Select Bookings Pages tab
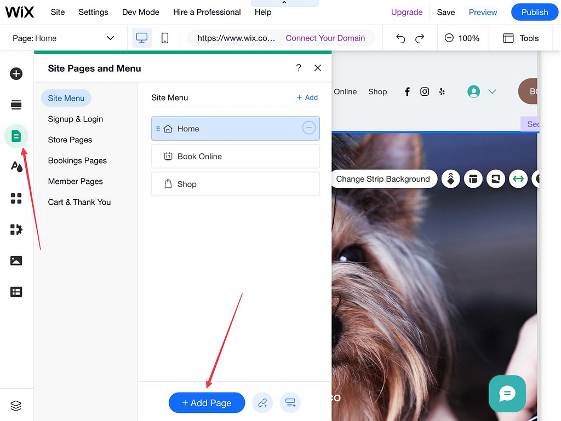This screenshot has width=561, height=421. (77, 160)
